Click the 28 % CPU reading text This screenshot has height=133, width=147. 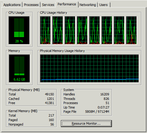19,41
